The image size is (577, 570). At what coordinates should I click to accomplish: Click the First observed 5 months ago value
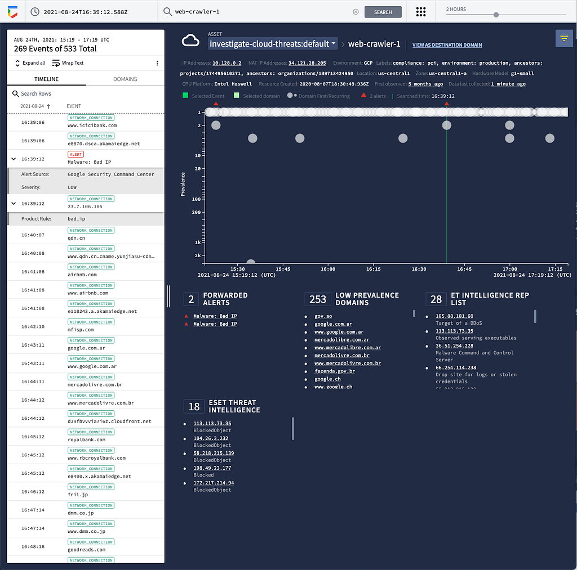pyautogui.click(x=425, y=84)
